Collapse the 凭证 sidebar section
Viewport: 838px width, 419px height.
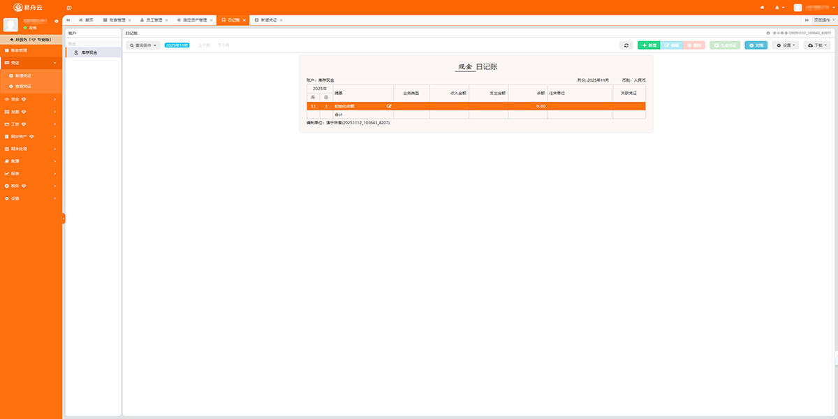point(31,63)
